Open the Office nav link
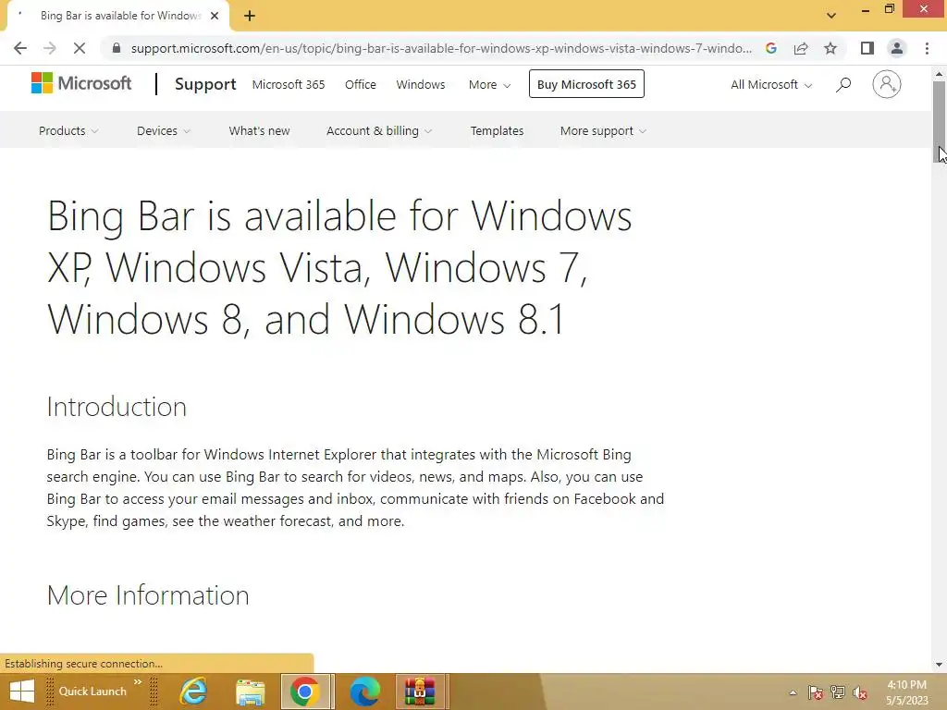947x710 pixels. pyautogui.click(x=361, y=84)
